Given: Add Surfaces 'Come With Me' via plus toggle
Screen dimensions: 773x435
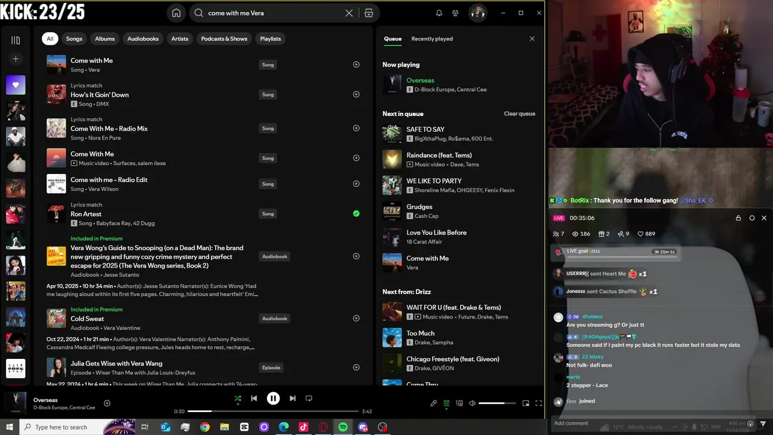Looking at the screenshot, I should [356, 158].
